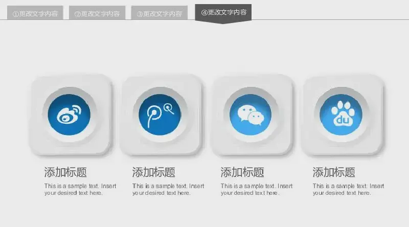Click the Baidu paw print icon
This screenshot has height=227, width=409.
click(x=343, y=113)
